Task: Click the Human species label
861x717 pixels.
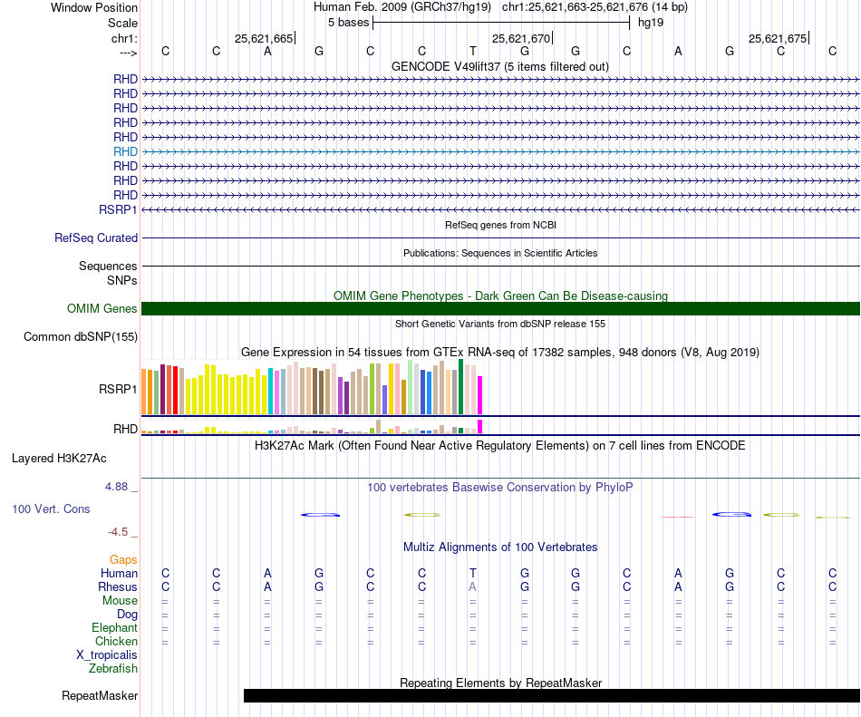Action: tap(119, 573)
